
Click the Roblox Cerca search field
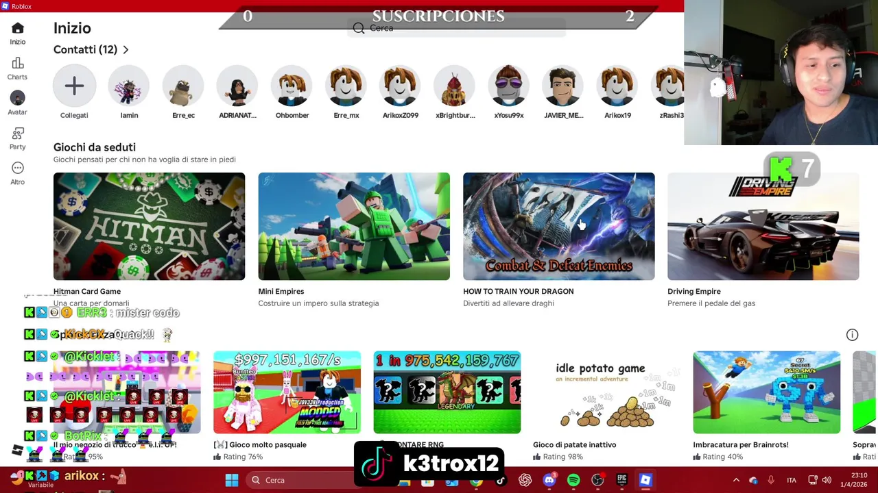[x=458, y=28]
